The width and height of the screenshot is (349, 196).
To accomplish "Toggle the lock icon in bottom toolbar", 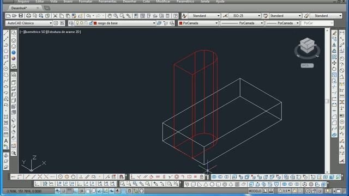I will click(x=202, y=177).
